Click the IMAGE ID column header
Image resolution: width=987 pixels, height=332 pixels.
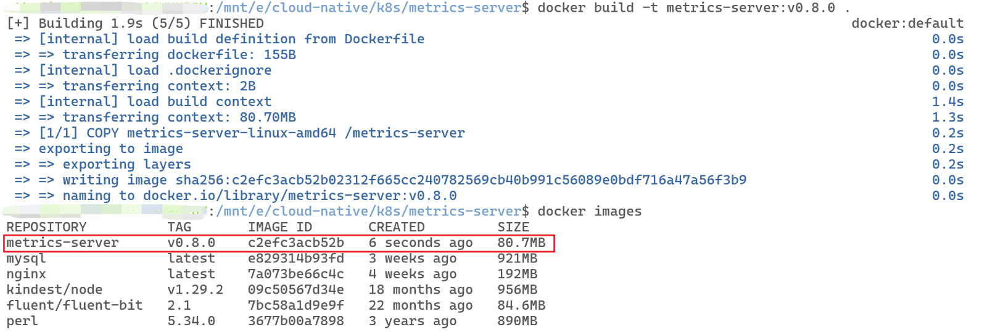click(280, 227)
